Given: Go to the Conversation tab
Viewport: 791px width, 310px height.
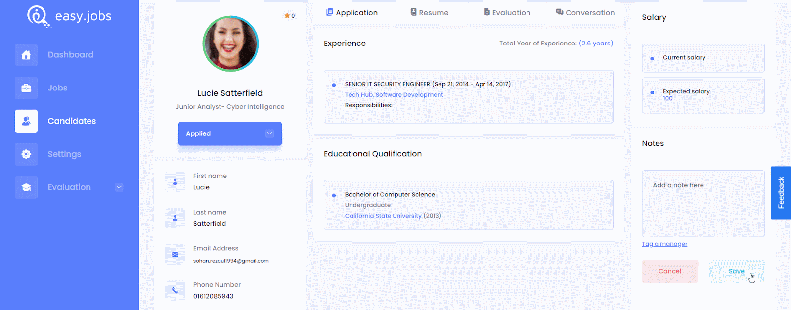Looking at the screenshot, I should point(585,13).
